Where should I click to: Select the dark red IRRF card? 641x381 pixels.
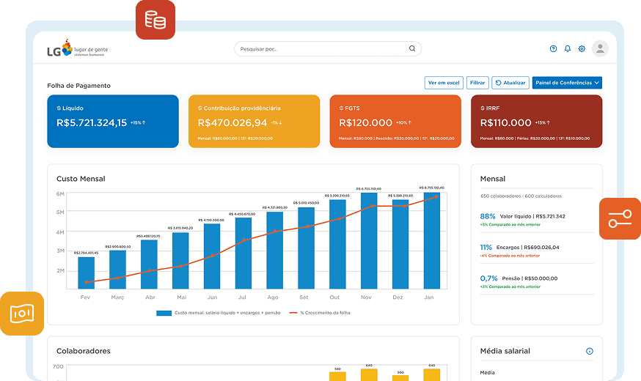tap(536, 121)
